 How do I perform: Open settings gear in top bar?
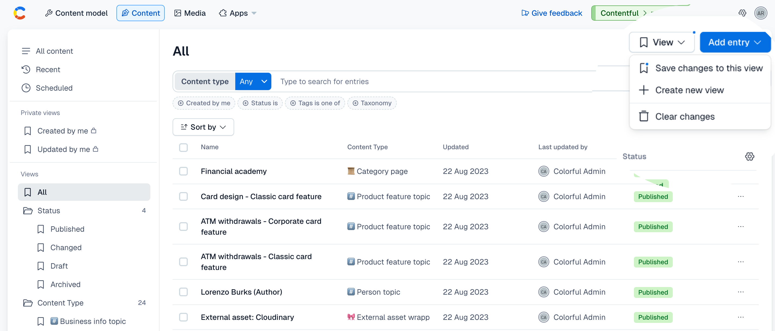pyautogui.click(x=742, y=13)
